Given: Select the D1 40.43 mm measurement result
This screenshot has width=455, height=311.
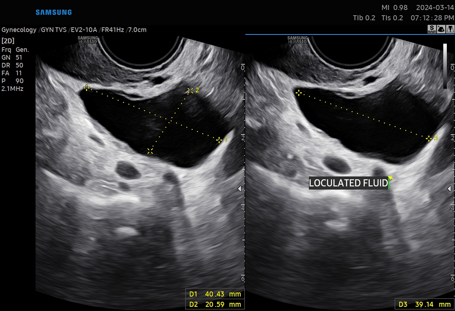Looking at the screenshot, I should click(215, 294).
